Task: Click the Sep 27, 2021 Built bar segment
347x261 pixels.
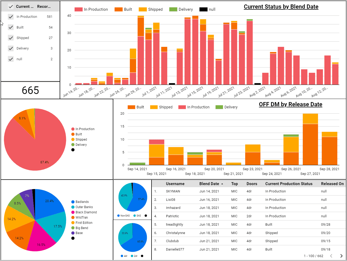Action: click(310, 144)
